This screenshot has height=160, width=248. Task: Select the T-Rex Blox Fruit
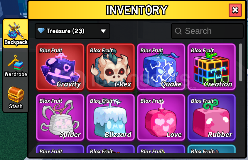pos(111,67)
